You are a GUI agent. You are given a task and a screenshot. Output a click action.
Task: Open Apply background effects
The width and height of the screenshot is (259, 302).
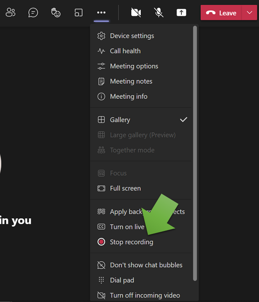coord(141,212)
